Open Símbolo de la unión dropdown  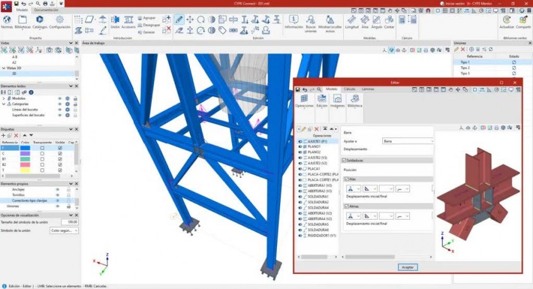[x=64, y=230]
